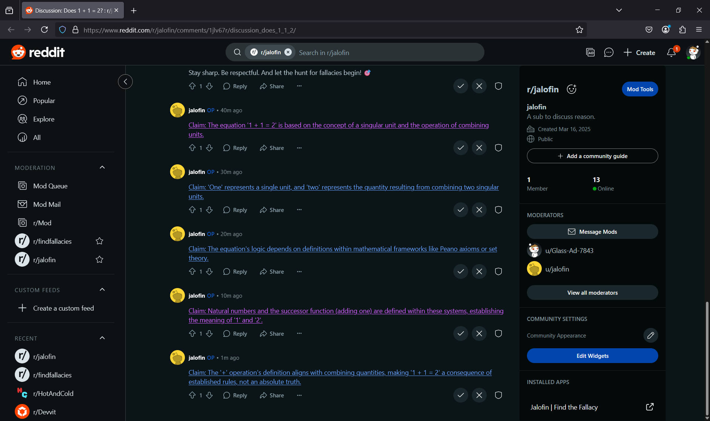Collapse the Moderation sidebar section
The image size is (710, 421).
tap(102, 168)
